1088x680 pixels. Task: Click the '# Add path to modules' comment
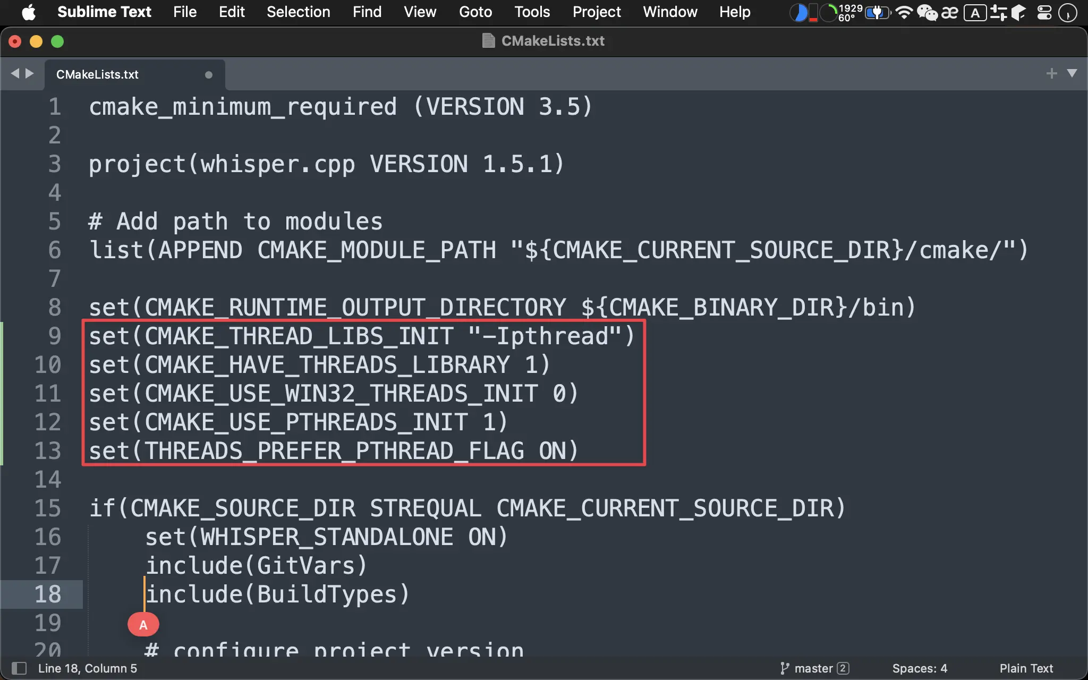click(x=235, y=222)
